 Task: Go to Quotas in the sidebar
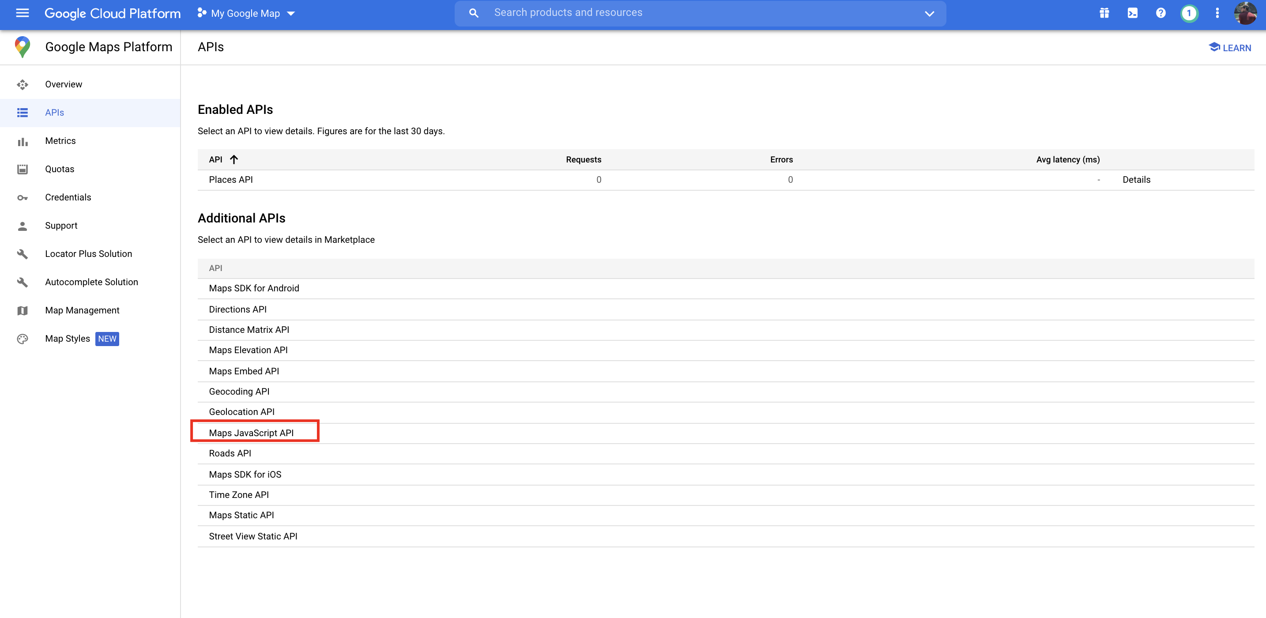click(60, 169)
